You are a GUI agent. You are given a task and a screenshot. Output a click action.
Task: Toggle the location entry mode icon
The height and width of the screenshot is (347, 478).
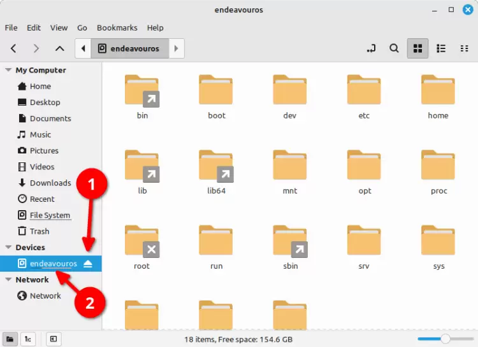(371, 48)
